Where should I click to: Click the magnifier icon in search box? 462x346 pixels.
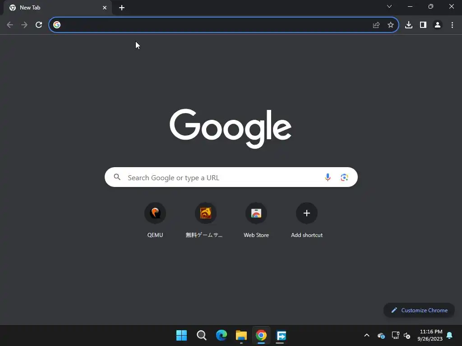click(117, 177)
